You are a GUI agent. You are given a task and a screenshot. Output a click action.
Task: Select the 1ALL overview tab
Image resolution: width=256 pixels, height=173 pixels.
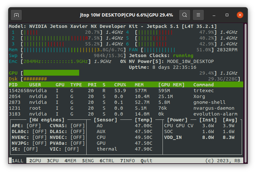[x=18, y=161]
